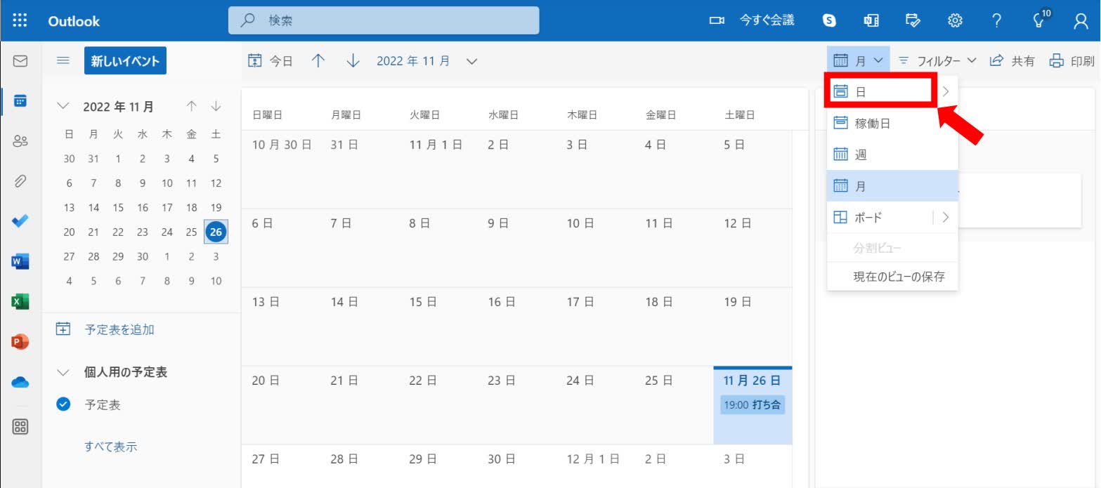Toggle the 予定表 calendar checkbox
1101x488 pixels.
tap(64, 404)
